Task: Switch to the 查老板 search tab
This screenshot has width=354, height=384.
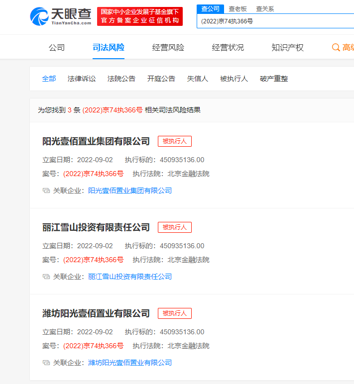Action: click(237, 9)
